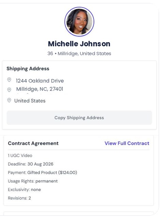Open Michelle Johnson's profile photo

79,22
